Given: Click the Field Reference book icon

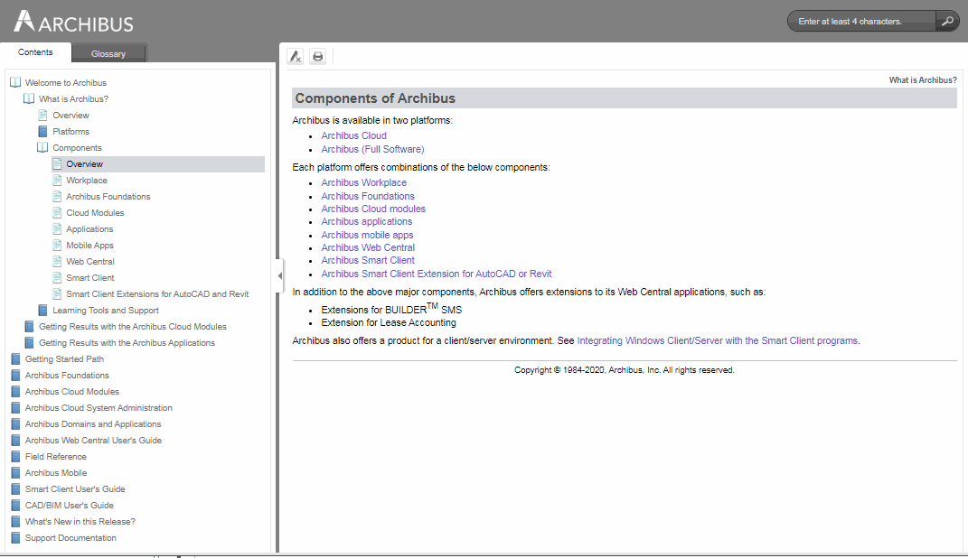Looking at the screenshot, I should [x=15, y=456].
